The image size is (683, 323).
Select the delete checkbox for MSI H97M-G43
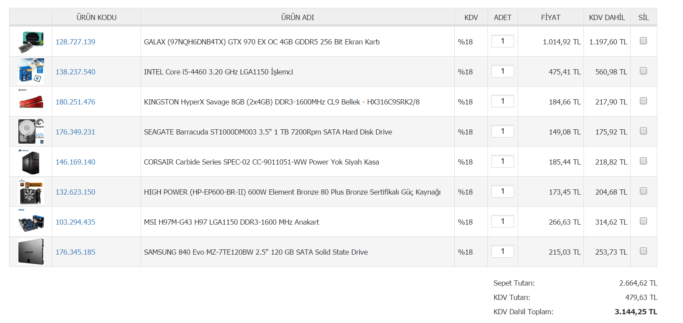pos(643,221)
